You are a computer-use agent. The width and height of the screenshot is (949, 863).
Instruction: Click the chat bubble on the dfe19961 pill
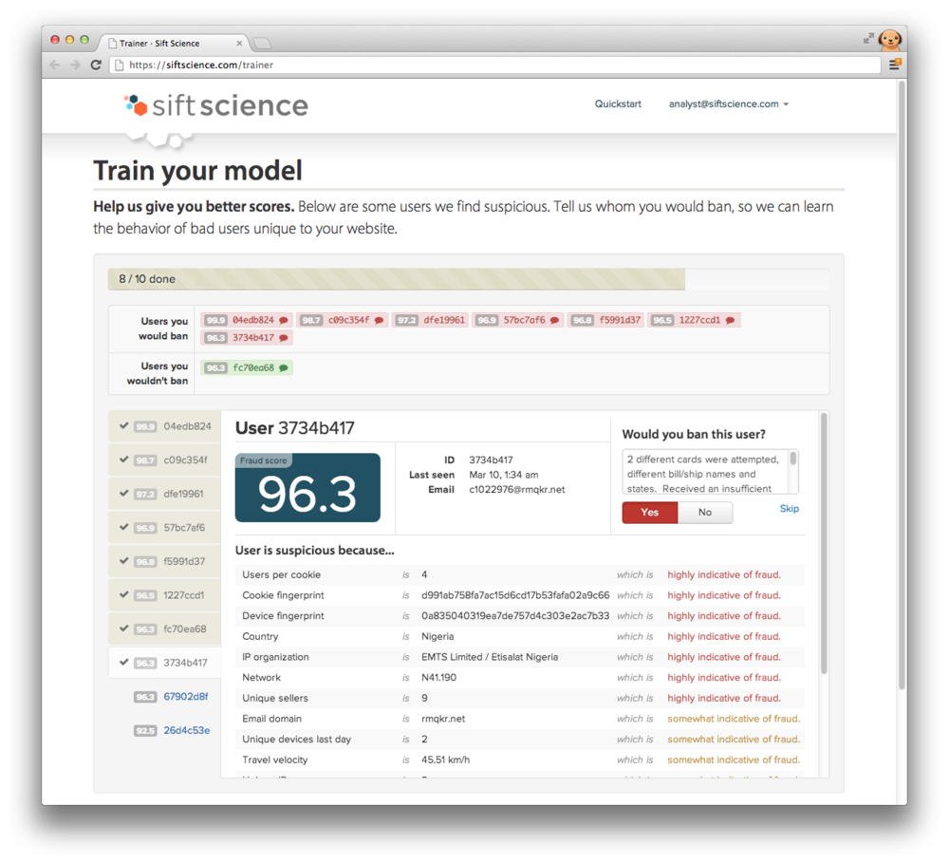pyautogui.click(x=462, y=320)
